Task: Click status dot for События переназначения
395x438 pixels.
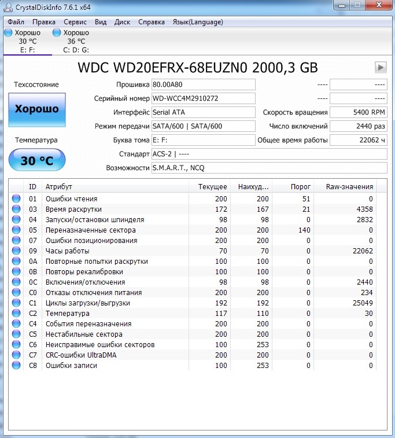Action: [16, 323]
